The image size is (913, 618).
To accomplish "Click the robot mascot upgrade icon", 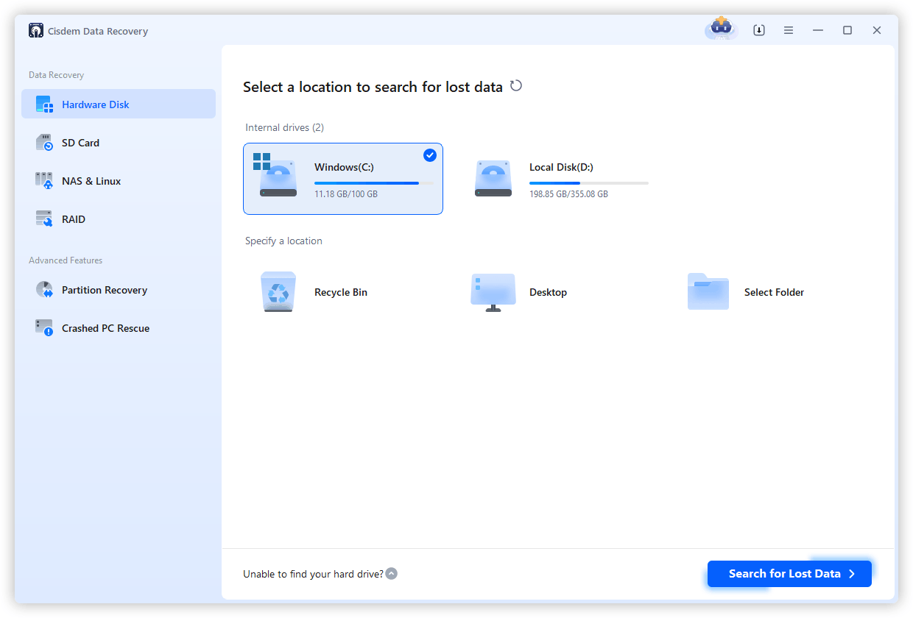I will coord(720,29).
